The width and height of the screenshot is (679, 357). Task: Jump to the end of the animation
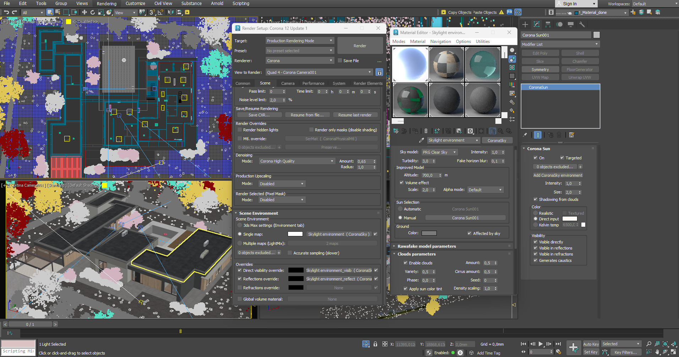(558, 344)
